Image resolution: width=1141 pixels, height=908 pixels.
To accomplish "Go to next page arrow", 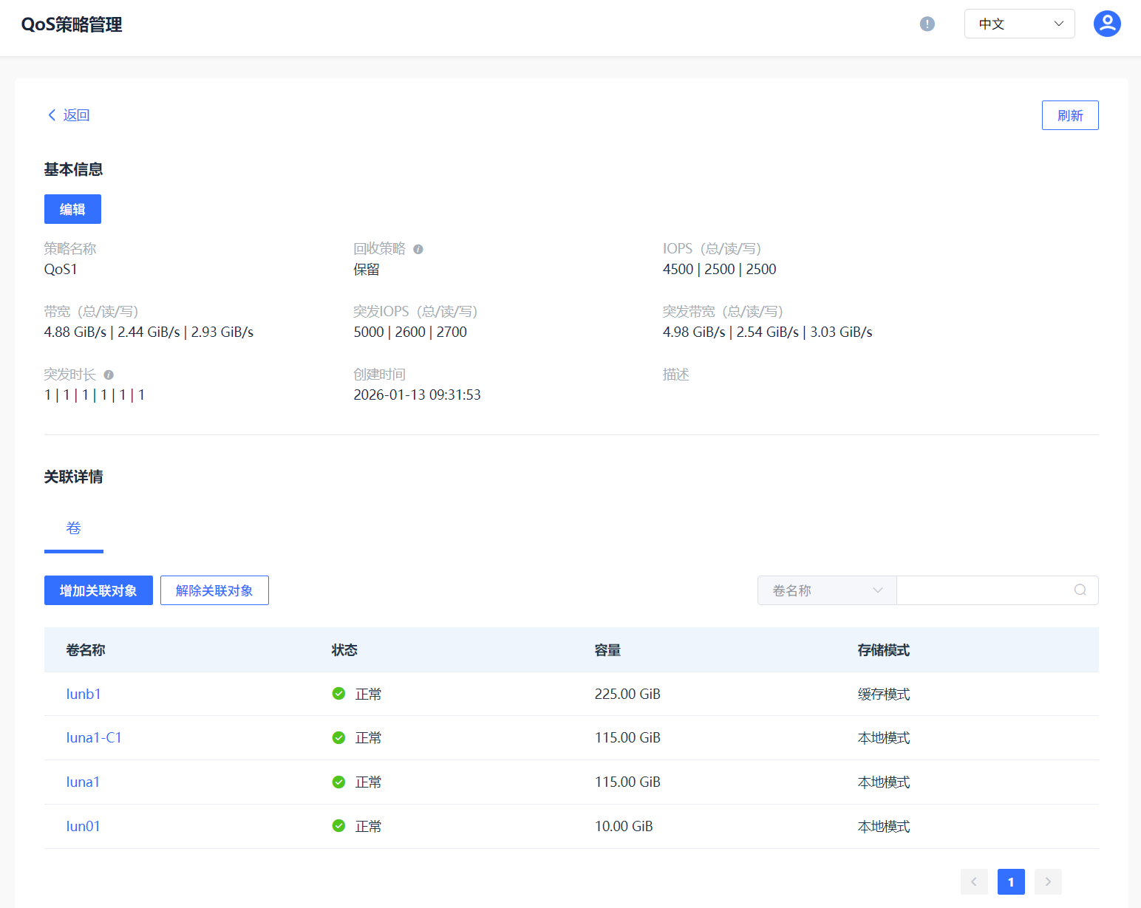I will coord(1047,881).
